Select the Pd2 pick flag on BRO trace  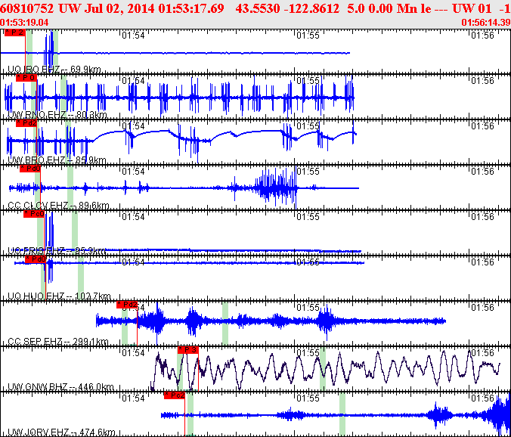coord(26,123)
